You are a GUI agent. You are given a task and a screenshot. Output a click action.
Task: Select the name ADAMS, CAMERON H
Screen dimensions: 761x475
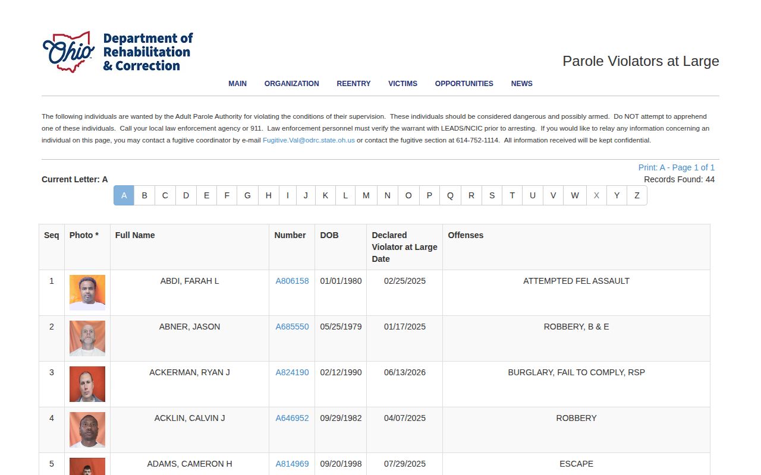click(190, 464)
